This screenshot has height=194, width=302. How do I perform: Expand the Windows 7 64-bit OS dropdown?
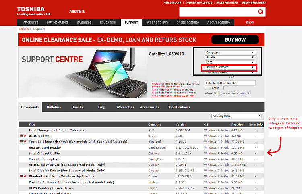pyautogui.click(x=230, y=72)
